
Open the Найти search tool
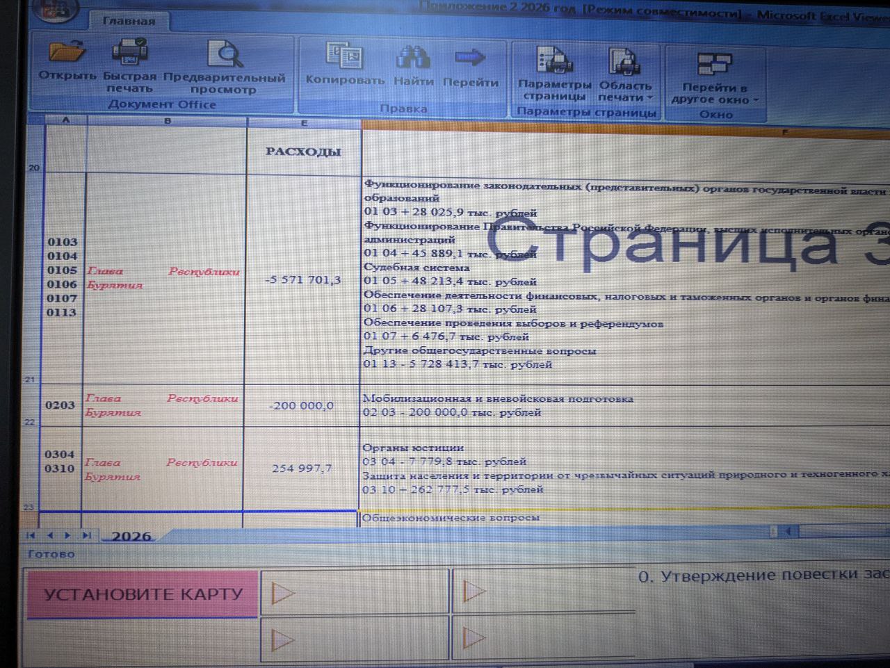tap(413, 59)
